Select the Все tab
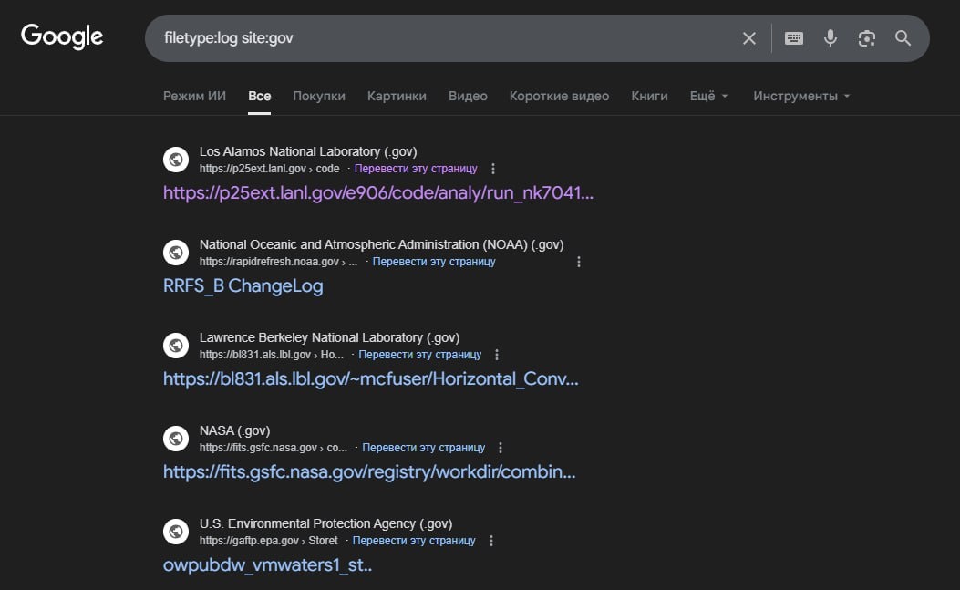The width and height of the screenshot is (960, 590). (260, 96)
